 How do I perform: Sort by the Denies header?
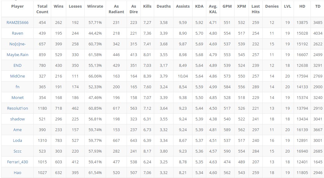272,6
